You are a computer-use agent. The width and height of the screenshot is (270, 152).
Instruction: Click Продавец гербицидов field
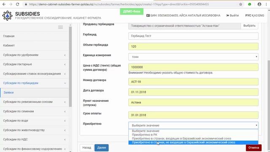click(184, 26)
